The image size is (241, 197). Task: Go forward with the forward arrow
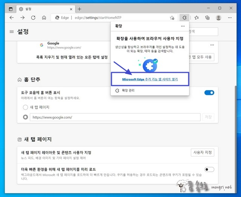(x=23, y=18)
